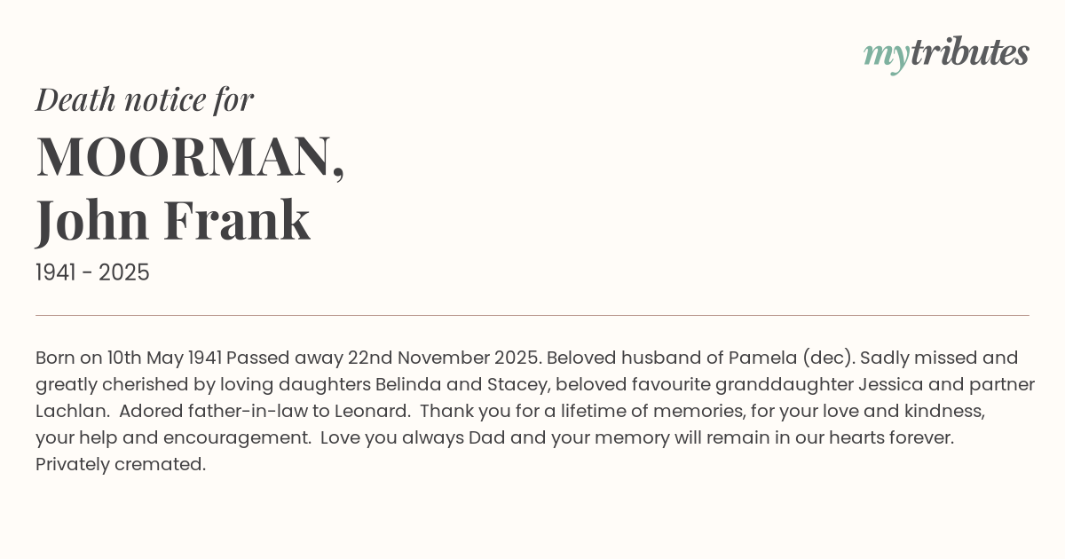The width and height of the screenshot is (1065, 559).
Task: Click the 'Death notice for' heading
Action: tap(145, 99)
